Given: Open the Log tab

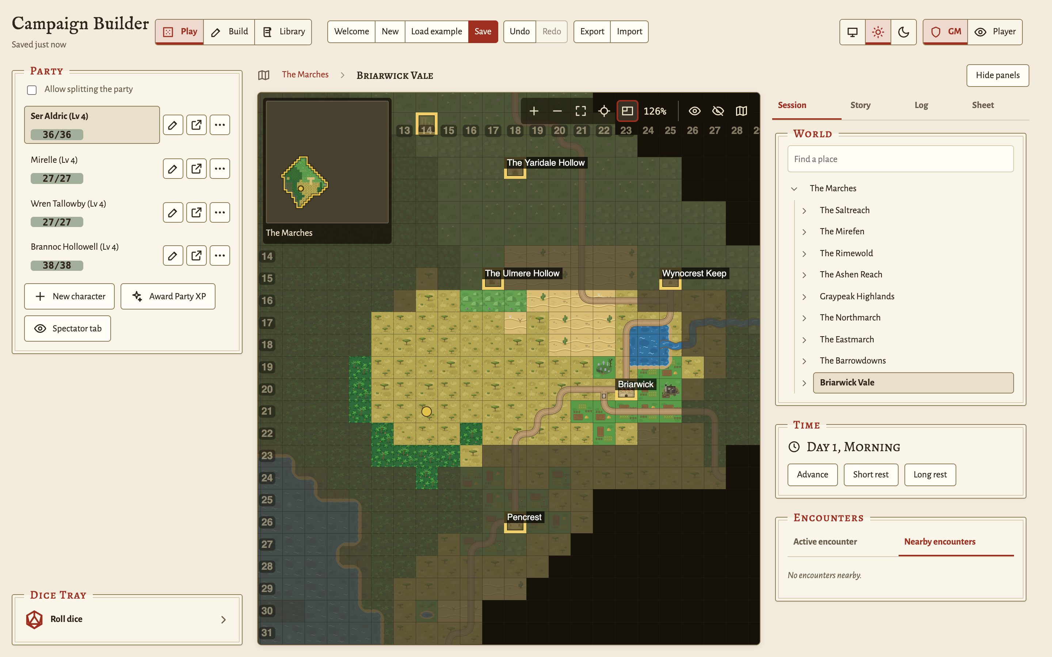Looking at the screenshot, I should [x=921, y=105].
